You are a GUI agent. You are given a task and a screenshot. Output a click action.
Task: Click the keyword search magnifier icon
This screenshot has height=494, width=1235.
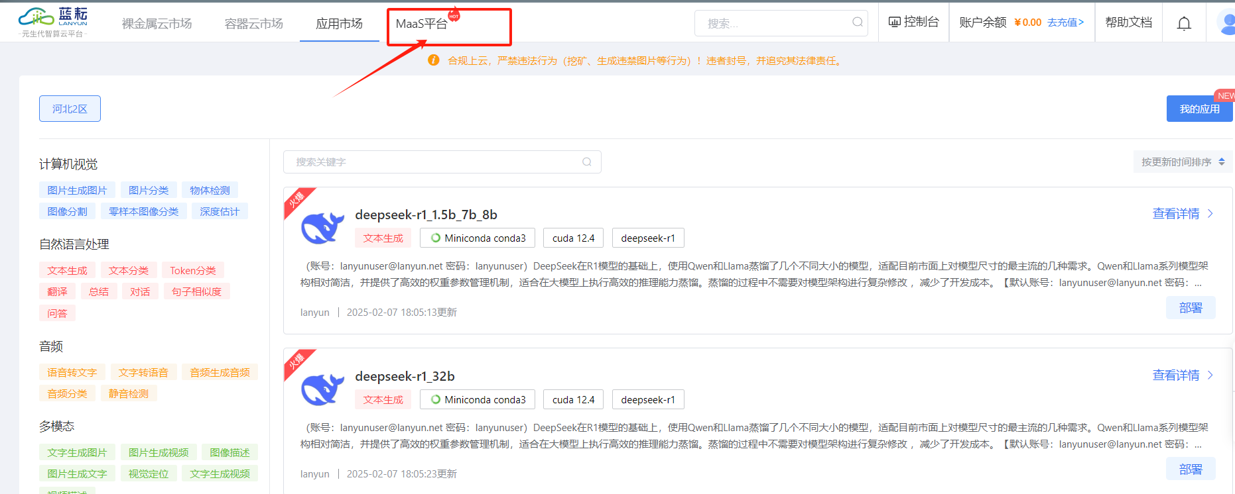(587, 162)
